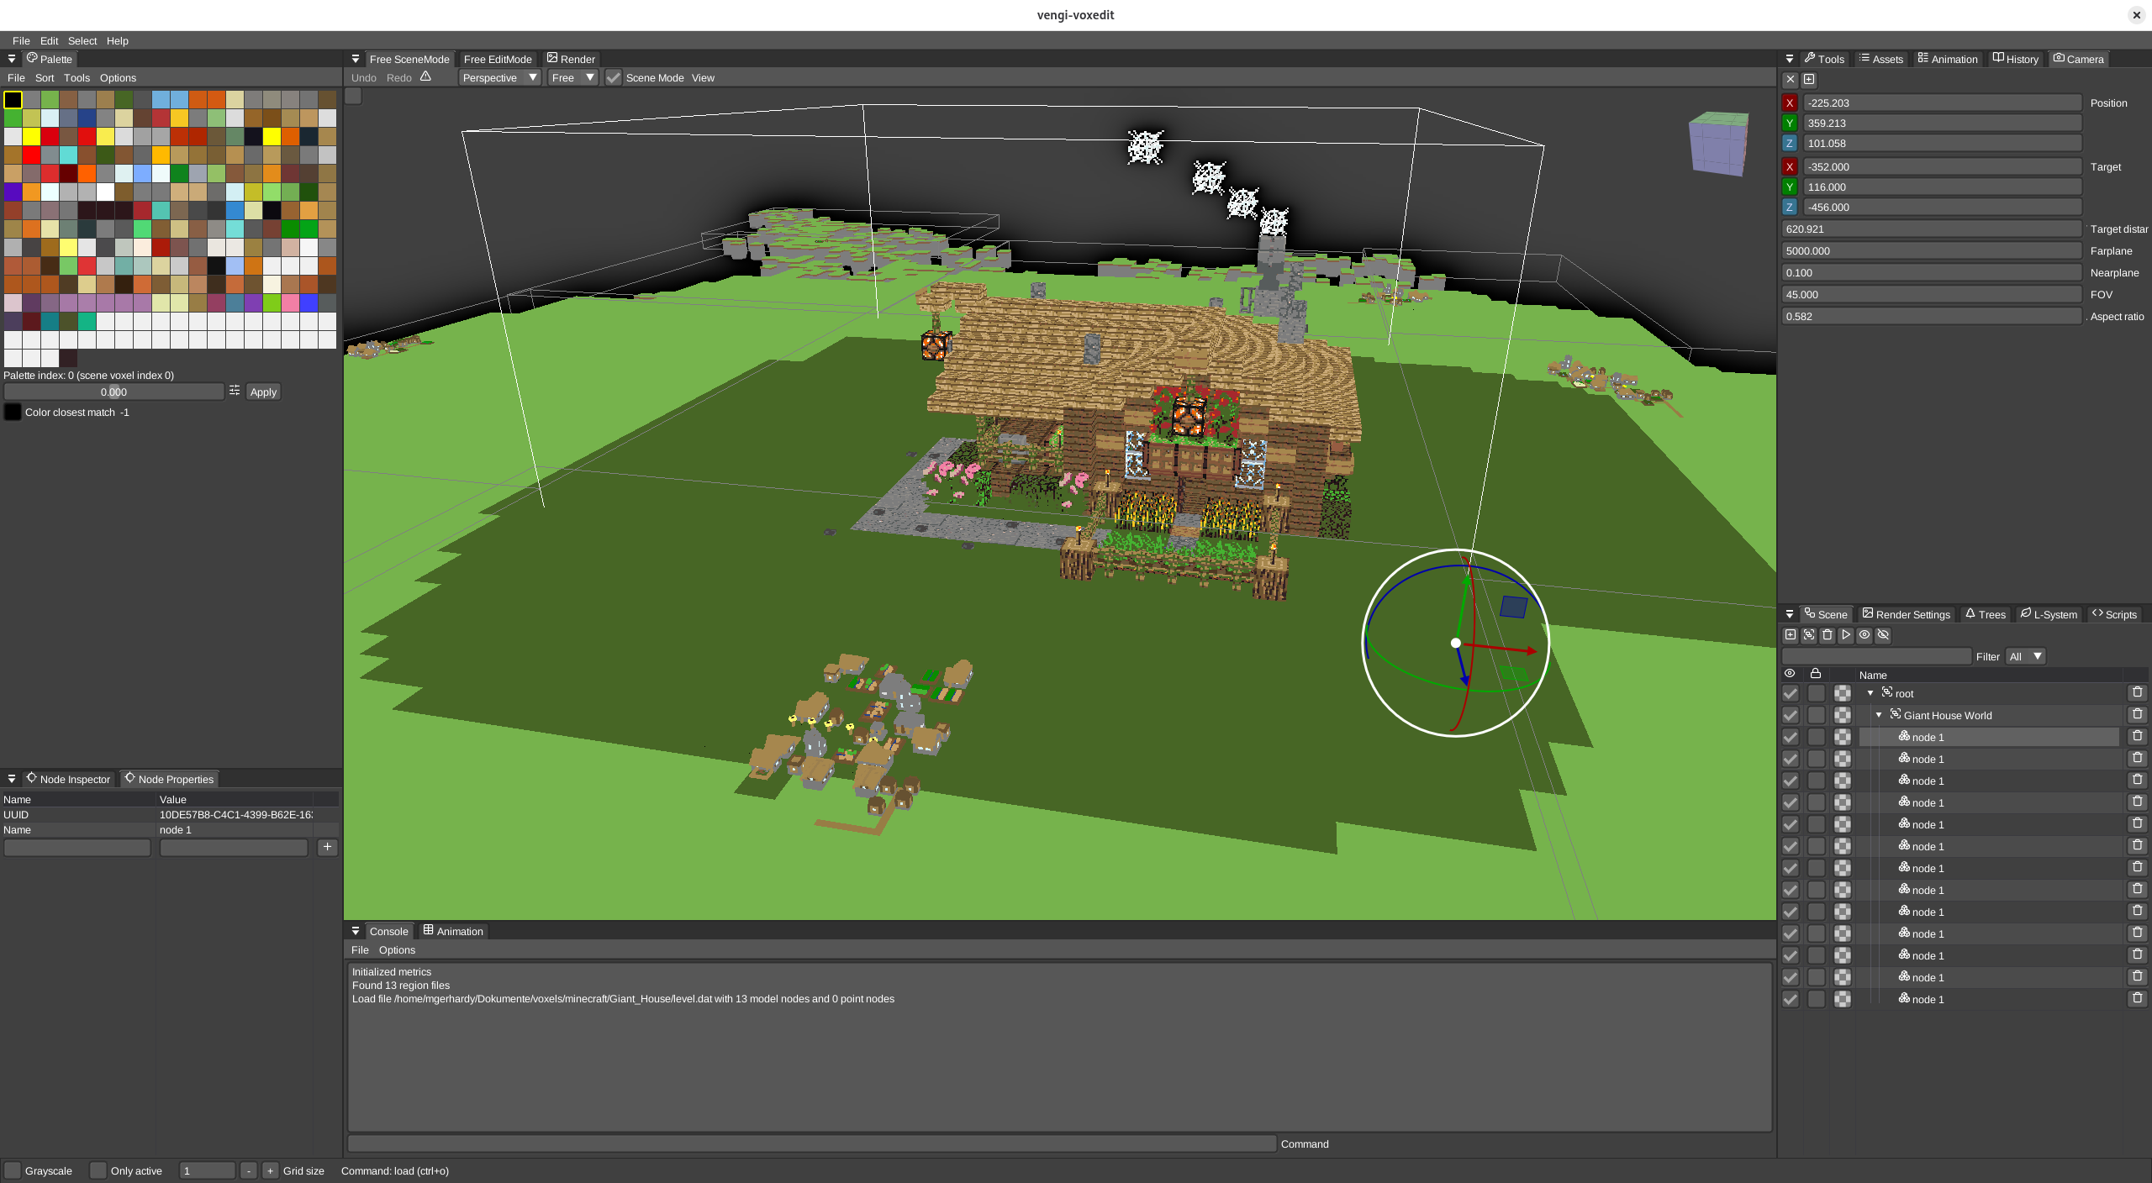2152x1183 pixels.
Task: Open the dock menu arrow beside the Console tab
Action: pos(356,931)
